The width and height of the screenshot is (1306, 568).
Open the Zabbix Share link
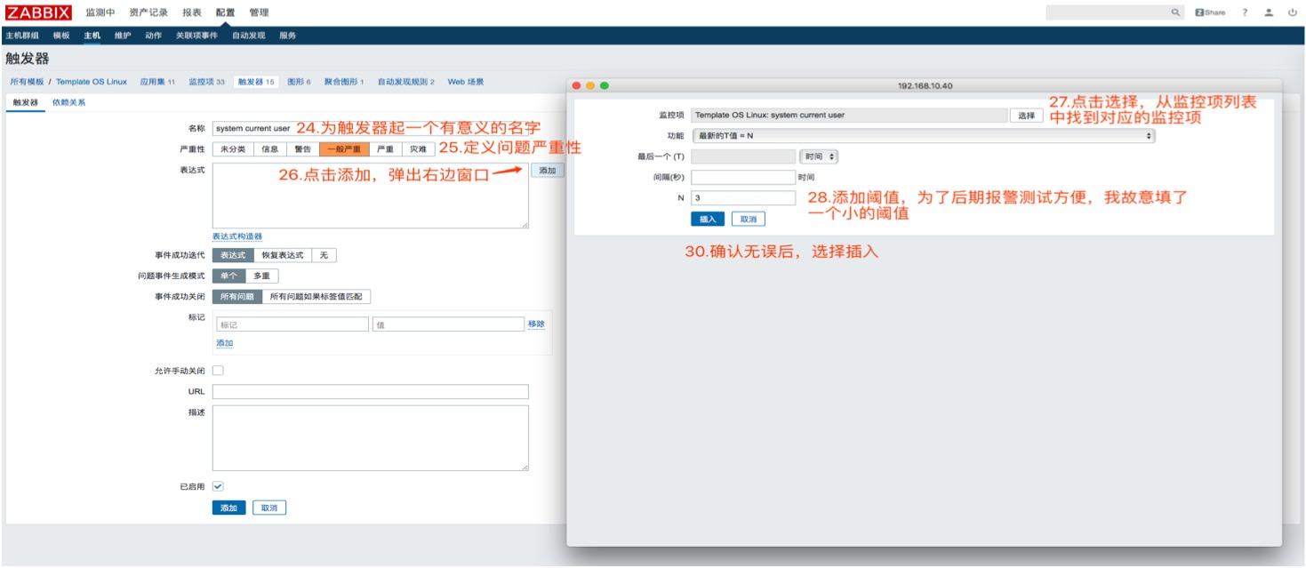tap(1210, 12)
